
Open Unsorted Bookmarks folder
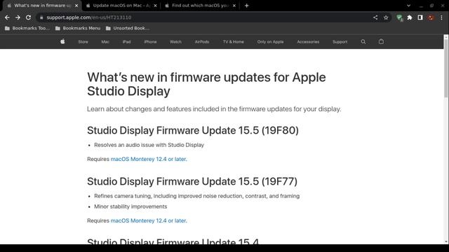[x=128, y=28]
